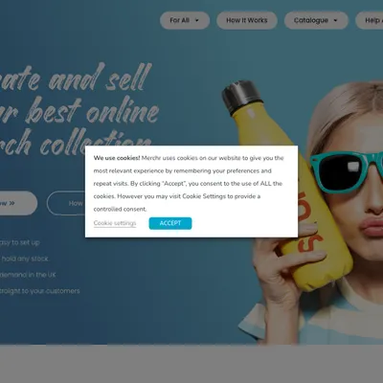Open the Catalogue menu
The width and height of the screenshot is (383, 383).
point(316,20)
